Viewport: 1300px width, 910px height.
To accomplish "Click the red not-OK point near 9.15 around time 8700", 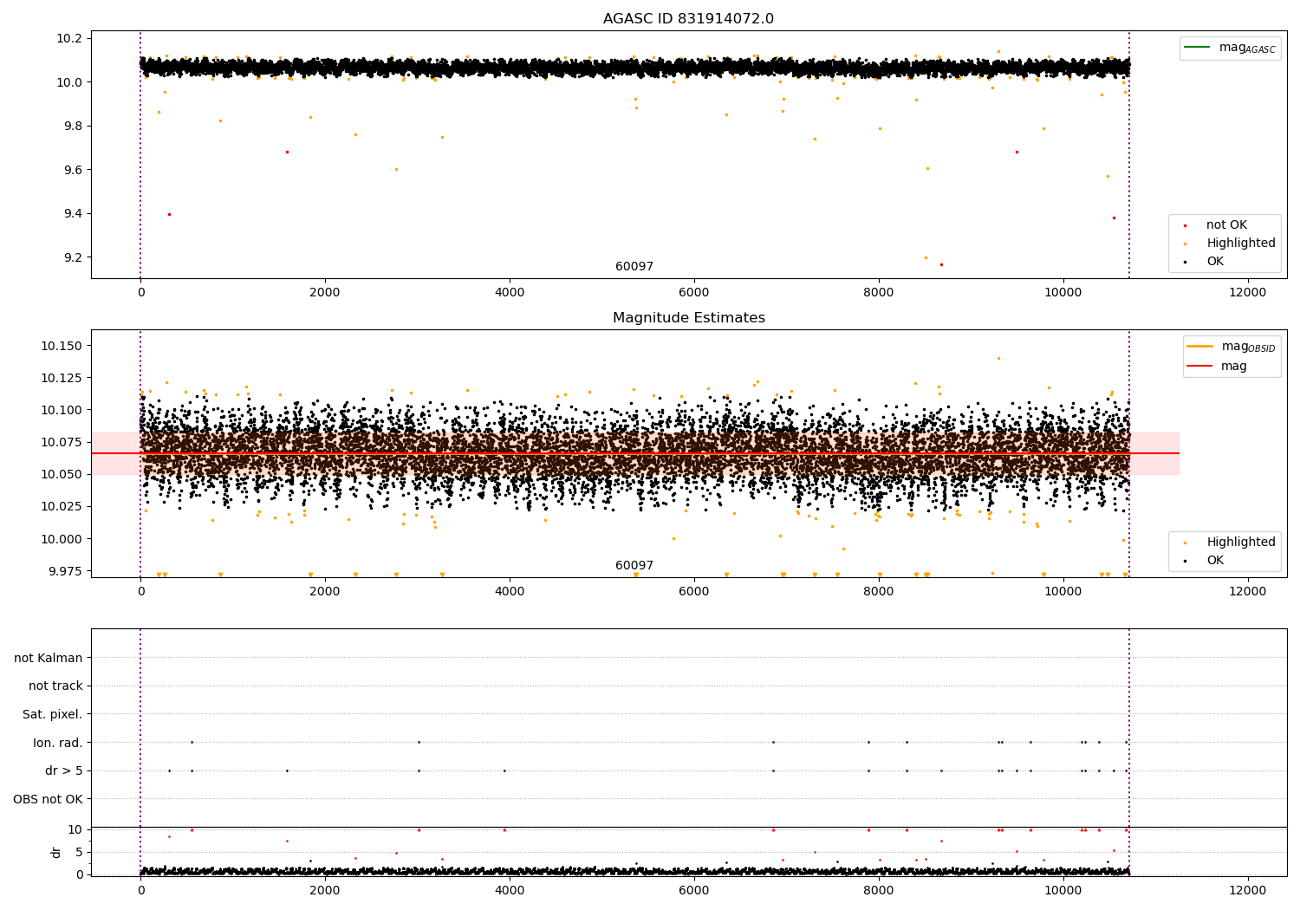I will 941,264.
